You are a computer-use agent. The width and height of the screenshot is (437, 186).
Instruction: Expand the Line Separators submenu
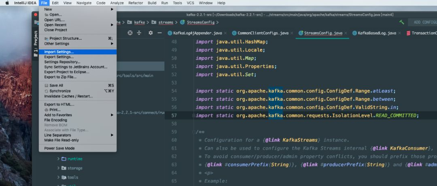tap(78, 135)
